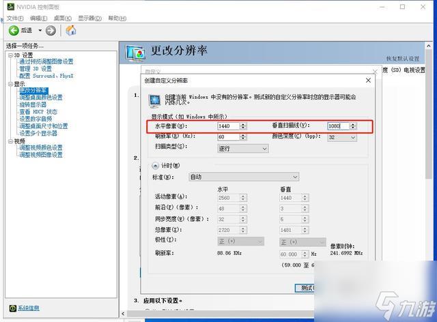The height and width of the screenshot is (322, 437).
Task: Click the 更改分辨率 header monitor icon
Action: [x=135, y=53]
